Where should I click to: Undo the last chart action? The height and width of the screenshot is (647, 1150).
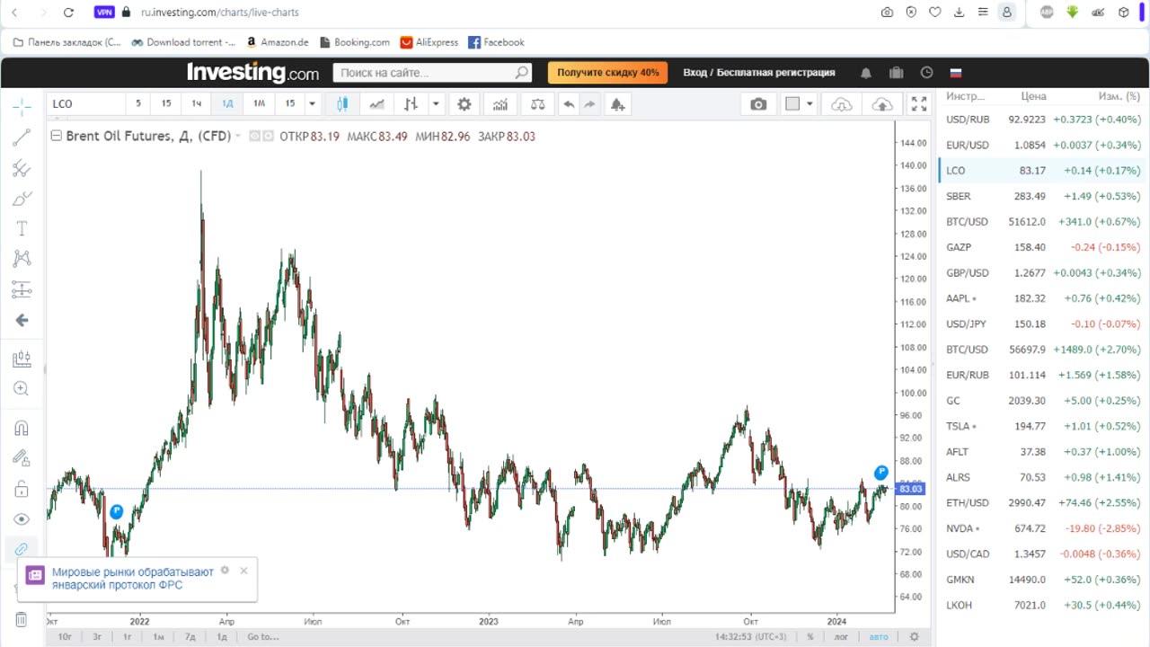point(569,104)
